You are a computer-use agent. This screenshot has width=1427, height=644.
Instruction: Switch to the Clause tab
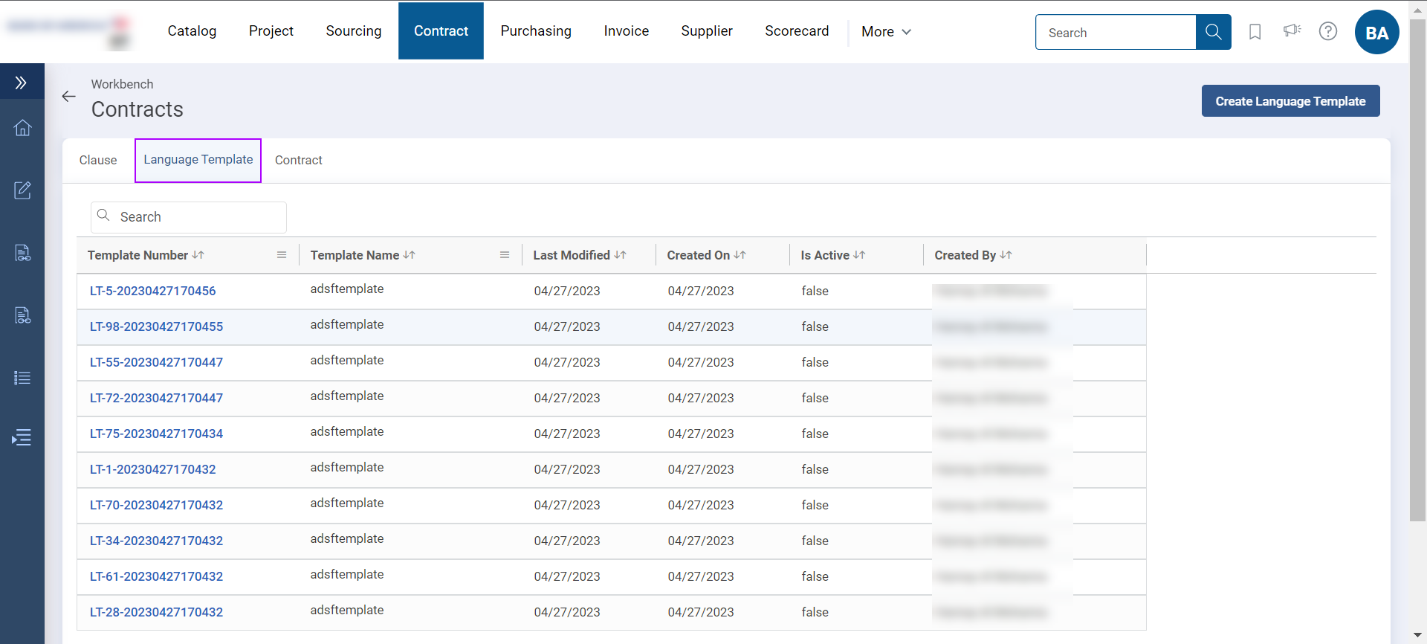pyautogui.click(x=98, y=161)
